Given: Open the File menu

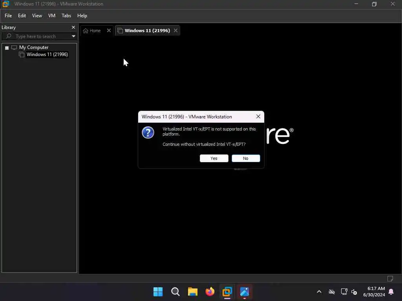Looking at the screenshot, I should point(8,16).
